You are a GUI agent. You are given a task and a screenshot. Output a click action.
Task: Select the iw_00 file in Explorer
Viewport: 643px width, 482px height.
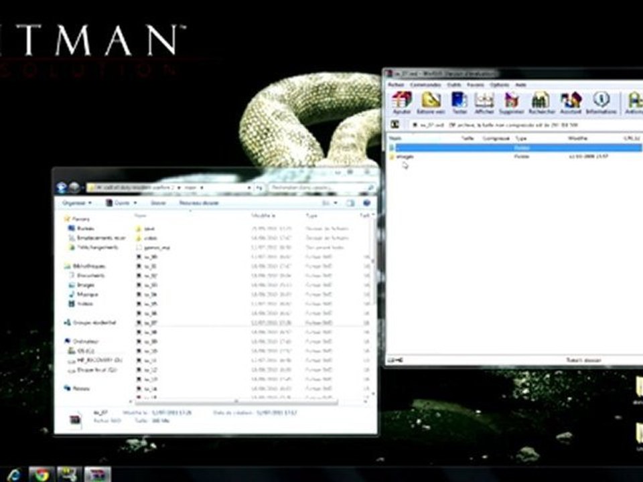(x=147, y=257)
